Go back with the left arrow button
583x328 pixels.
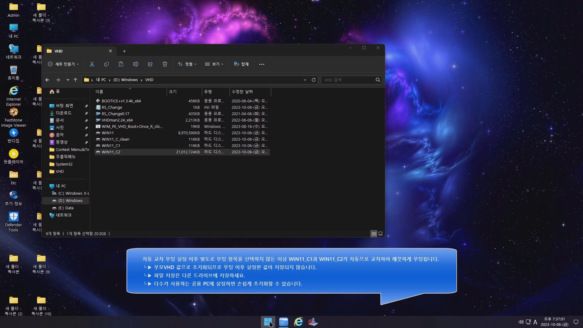pos(47,80)
